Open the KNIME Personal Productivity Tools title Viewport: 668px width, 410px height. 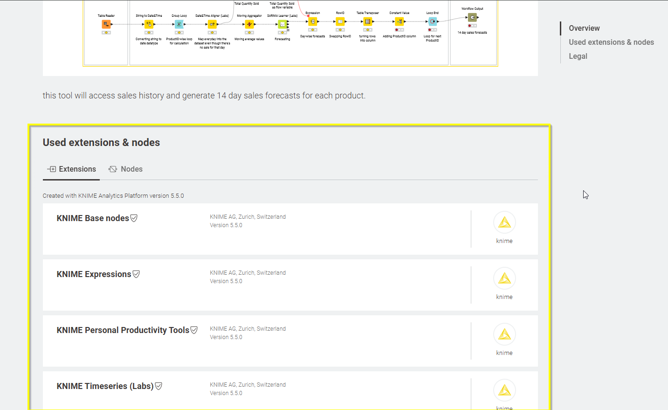(123, 330)
